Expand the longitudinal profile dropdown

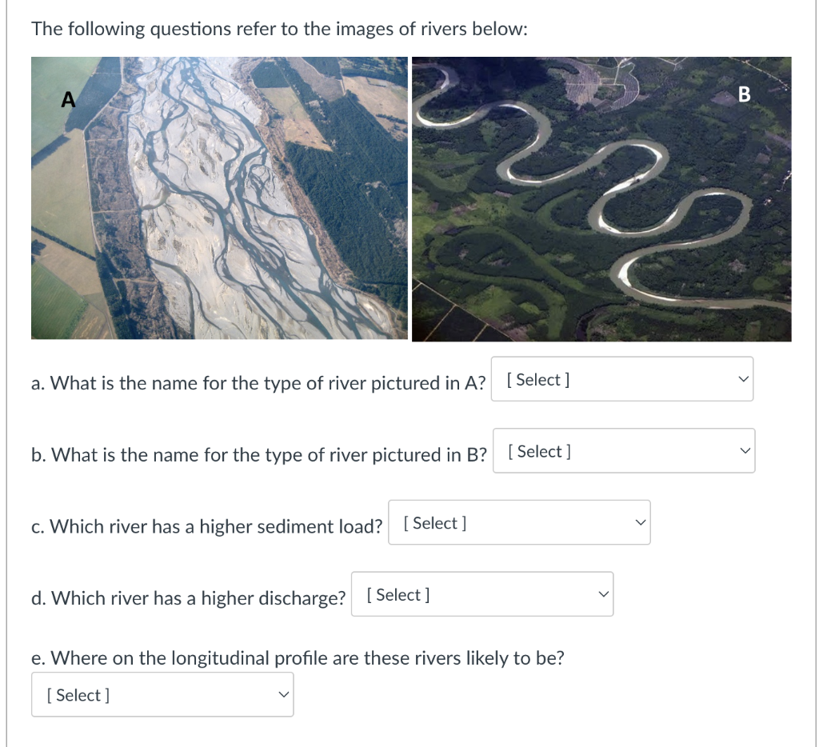pyautogui.click(x=162, y=694)
